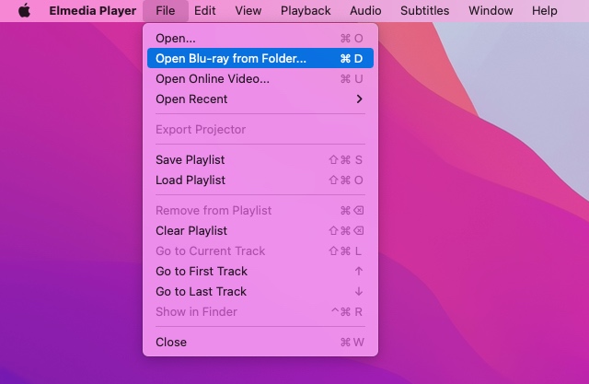The image size is (589, 384).
Task: Open the View menu
Action: coord(248,11)
